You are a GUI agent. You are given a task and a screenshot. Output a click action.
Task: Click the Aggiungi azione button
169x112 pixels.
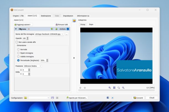click(23, 25)
